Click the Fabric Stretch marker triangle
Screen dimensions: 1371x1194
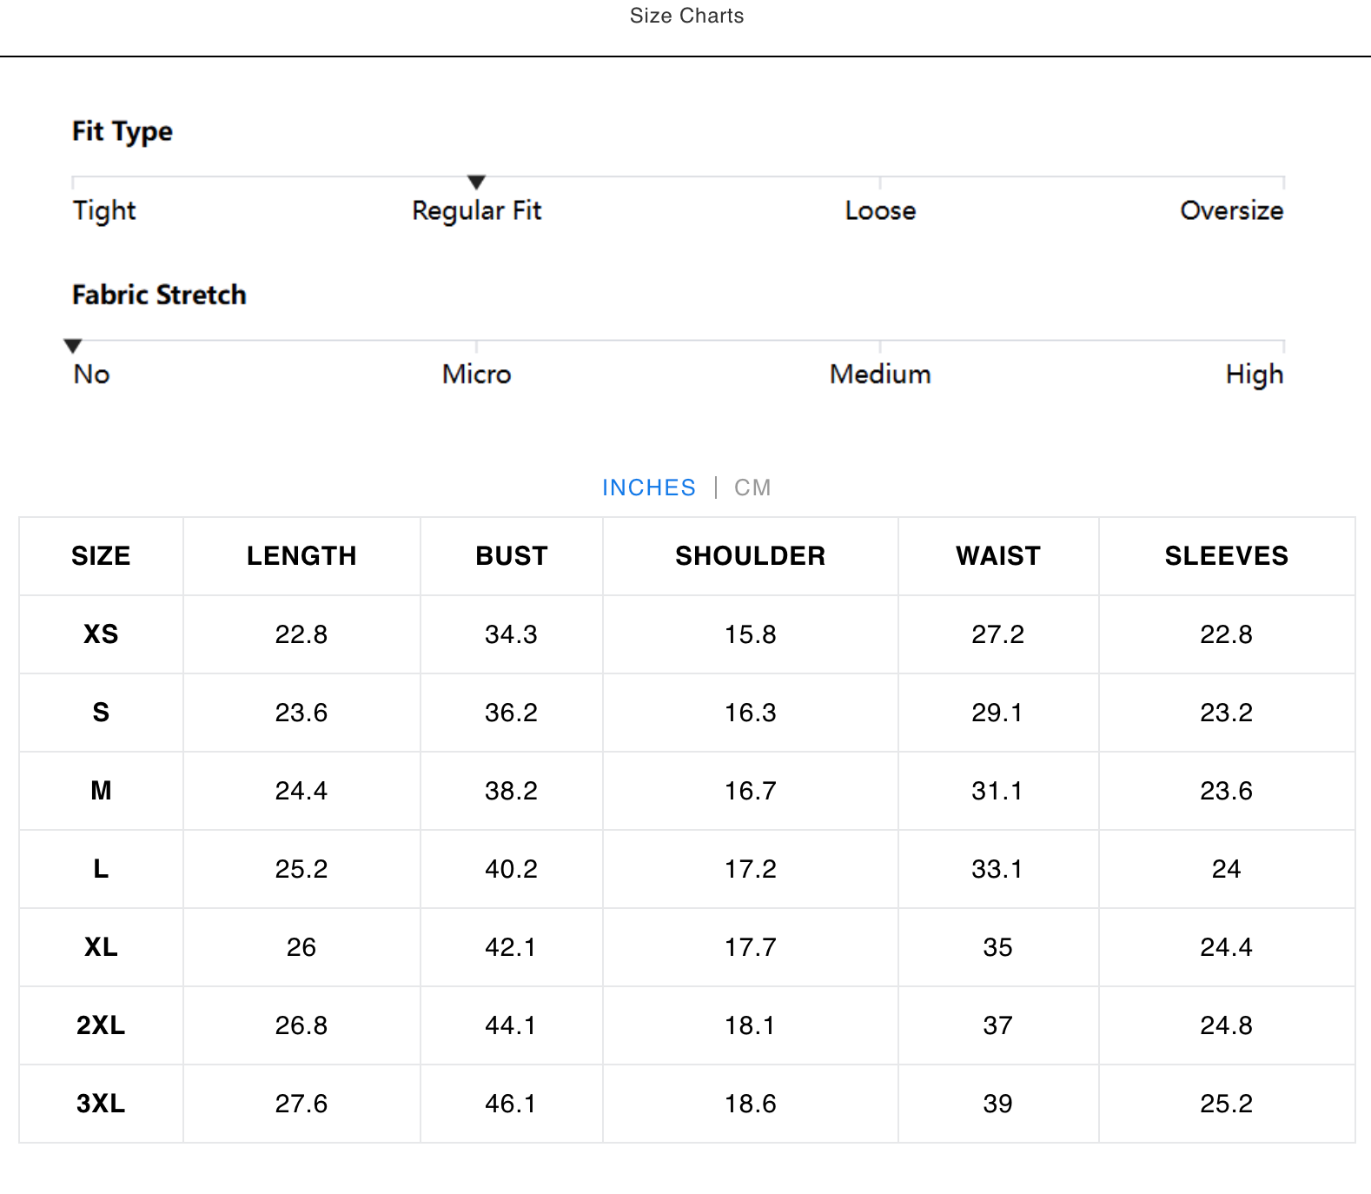point(73,346)
